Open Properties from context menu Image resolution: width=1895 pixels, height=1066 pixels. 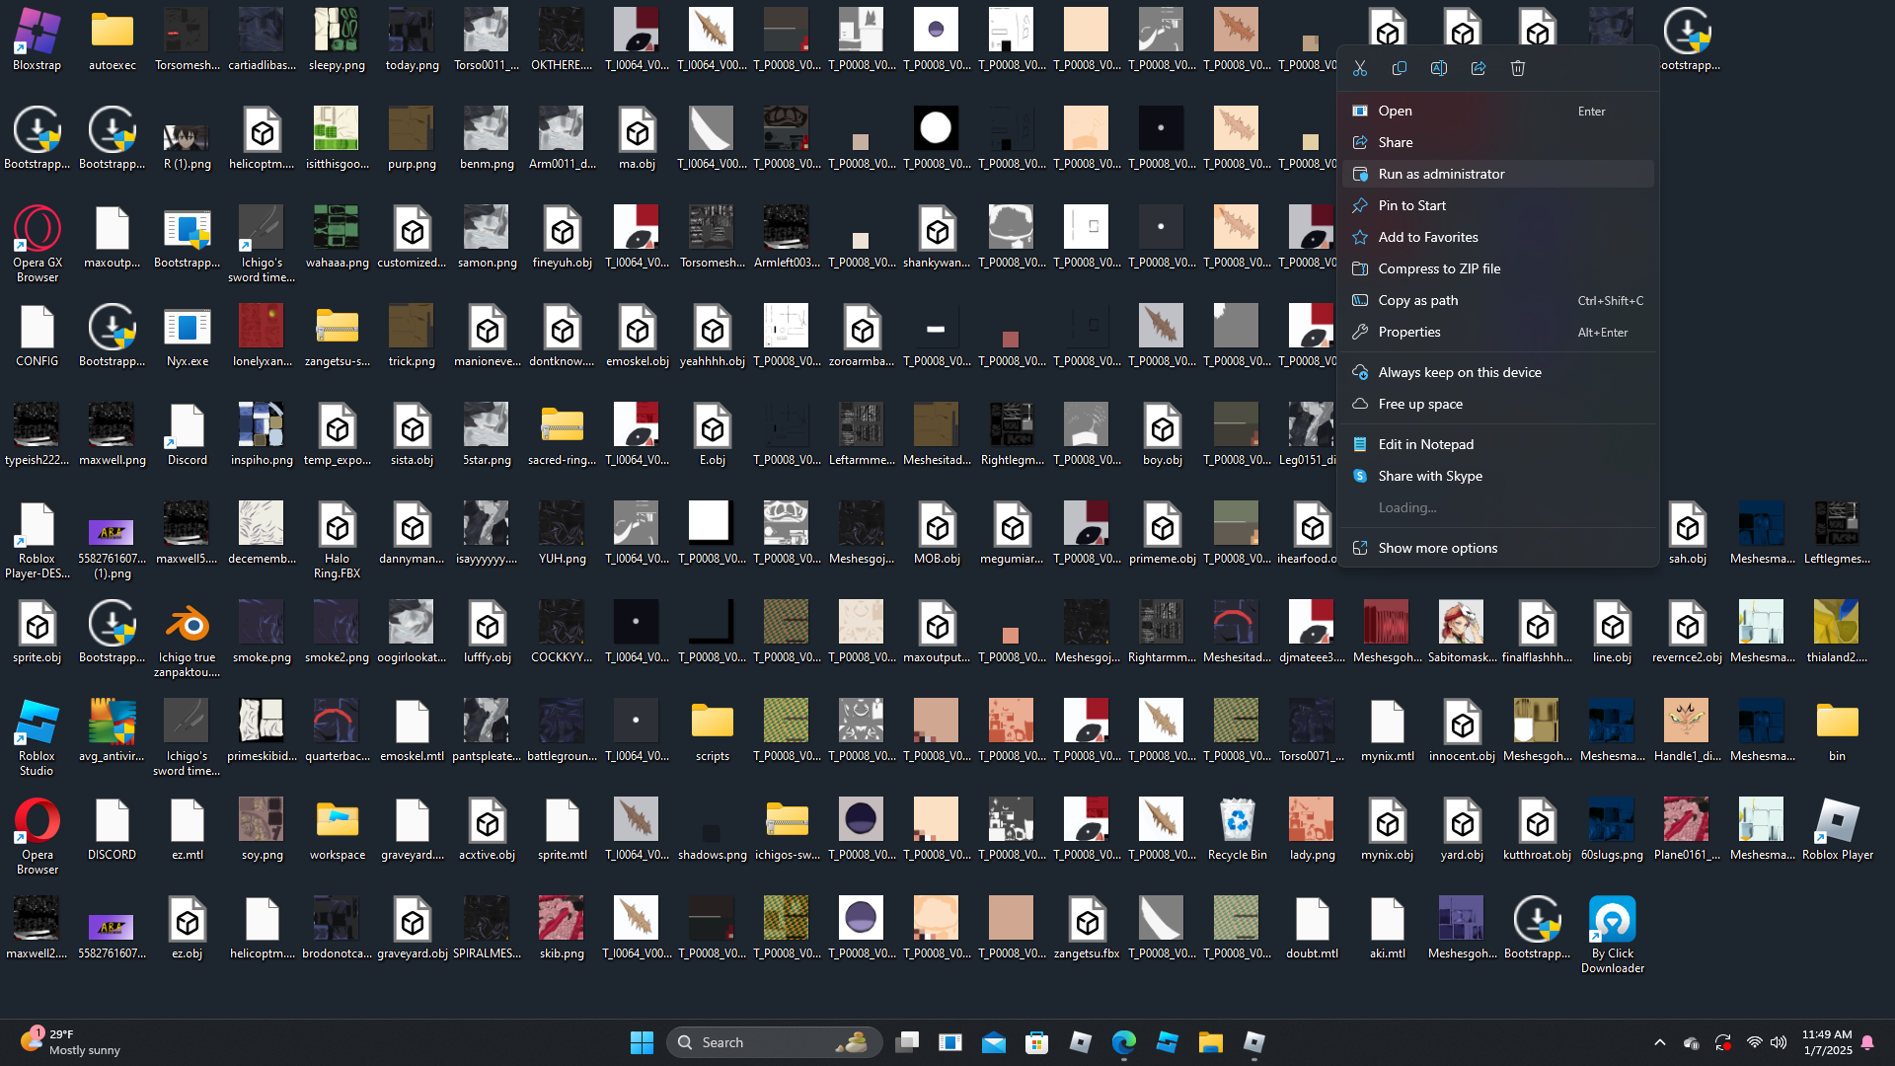click(x=1408, y=332)
